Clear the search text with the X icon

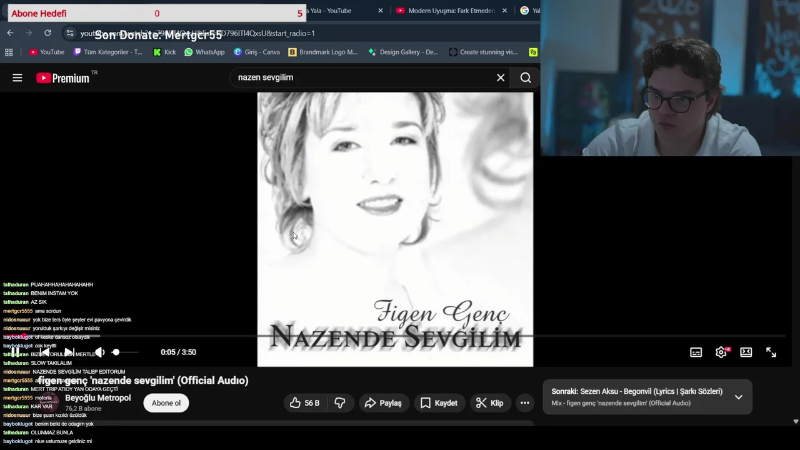click(x=501, y=77)
